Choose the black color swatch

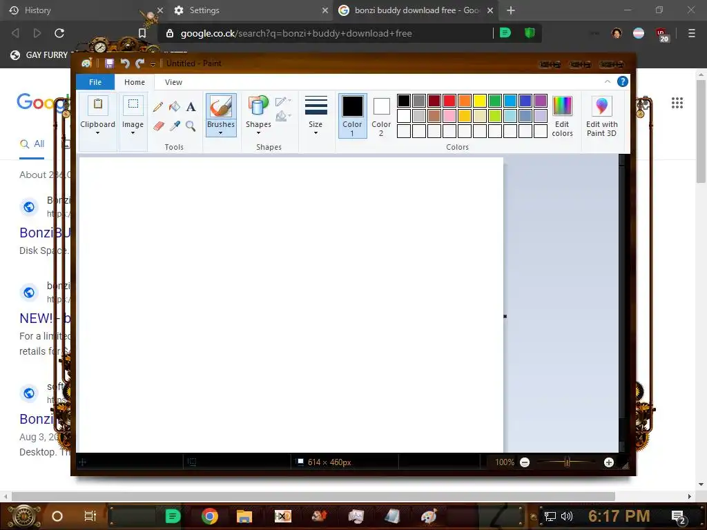[404, 101]
